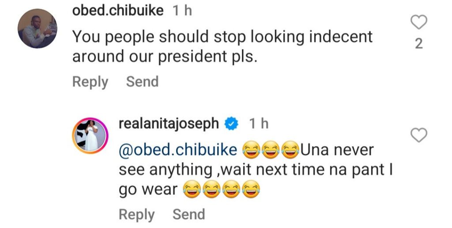The height and width of the screenshot is (228, 452).
Task: Click the 'You people should stop looking indecent' text
Action: pyautogui.click(x=222, y=37)
